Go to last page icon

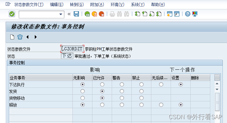click(x=159, y=14)
